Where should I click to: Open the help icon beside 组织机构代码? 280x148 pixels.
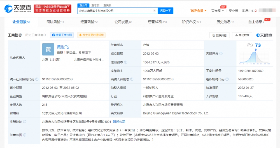[227, 79]
